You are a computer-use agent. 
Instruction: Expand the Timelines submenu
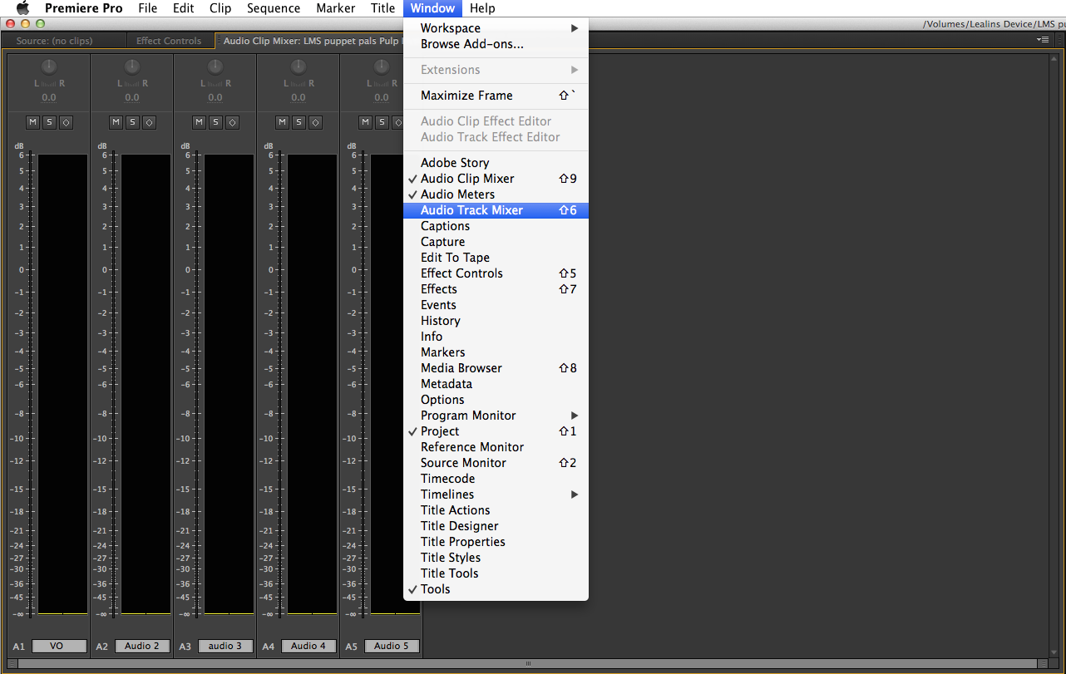(x=496, y=494)
